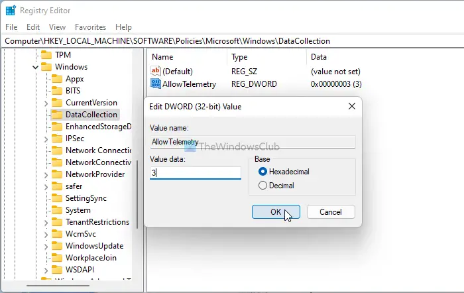
Task: Click the WorkplaceJoin folder icon
Action: pos(57,258)
